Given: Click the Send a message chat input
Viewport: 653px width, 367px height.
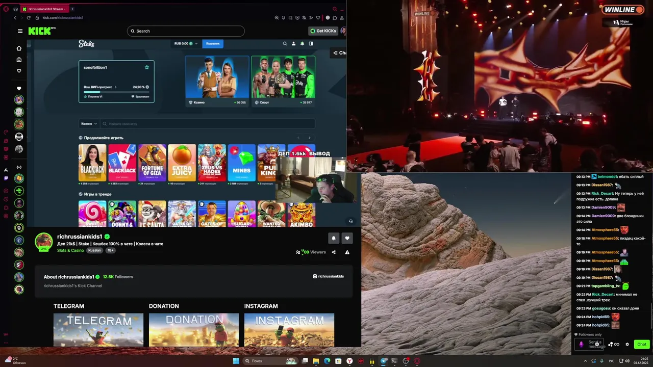Looking at the screenshot, I should (x=590, y=344).
